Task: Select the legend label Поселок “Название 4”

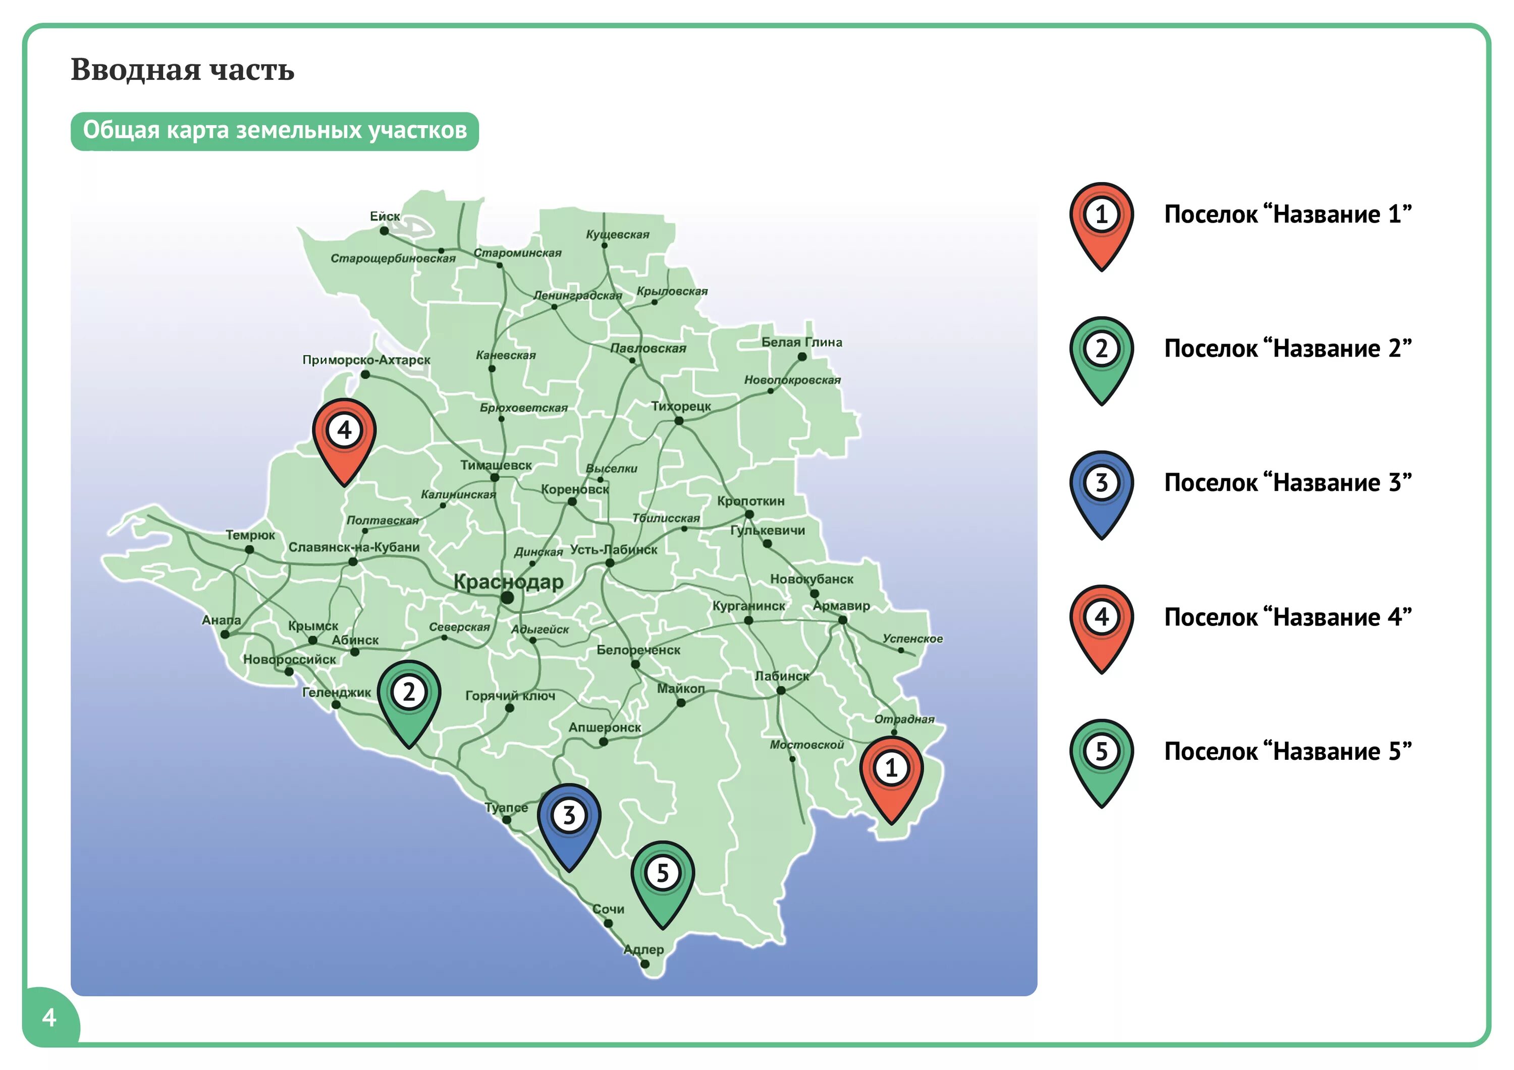Action: (x=1288, y=617)
